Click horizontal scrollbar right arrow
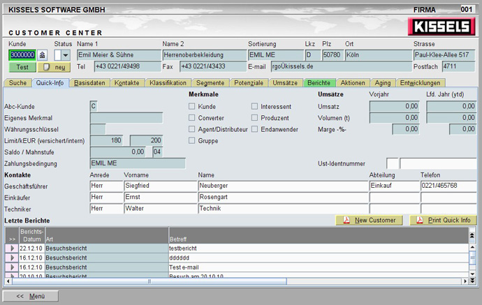The width and height of the screenshot is (482, 305). (x=465, y=281)
